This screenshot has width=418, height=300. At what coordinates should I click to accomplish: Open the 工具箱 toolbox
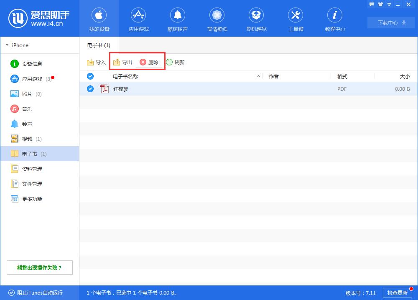(x=296, y=18)
